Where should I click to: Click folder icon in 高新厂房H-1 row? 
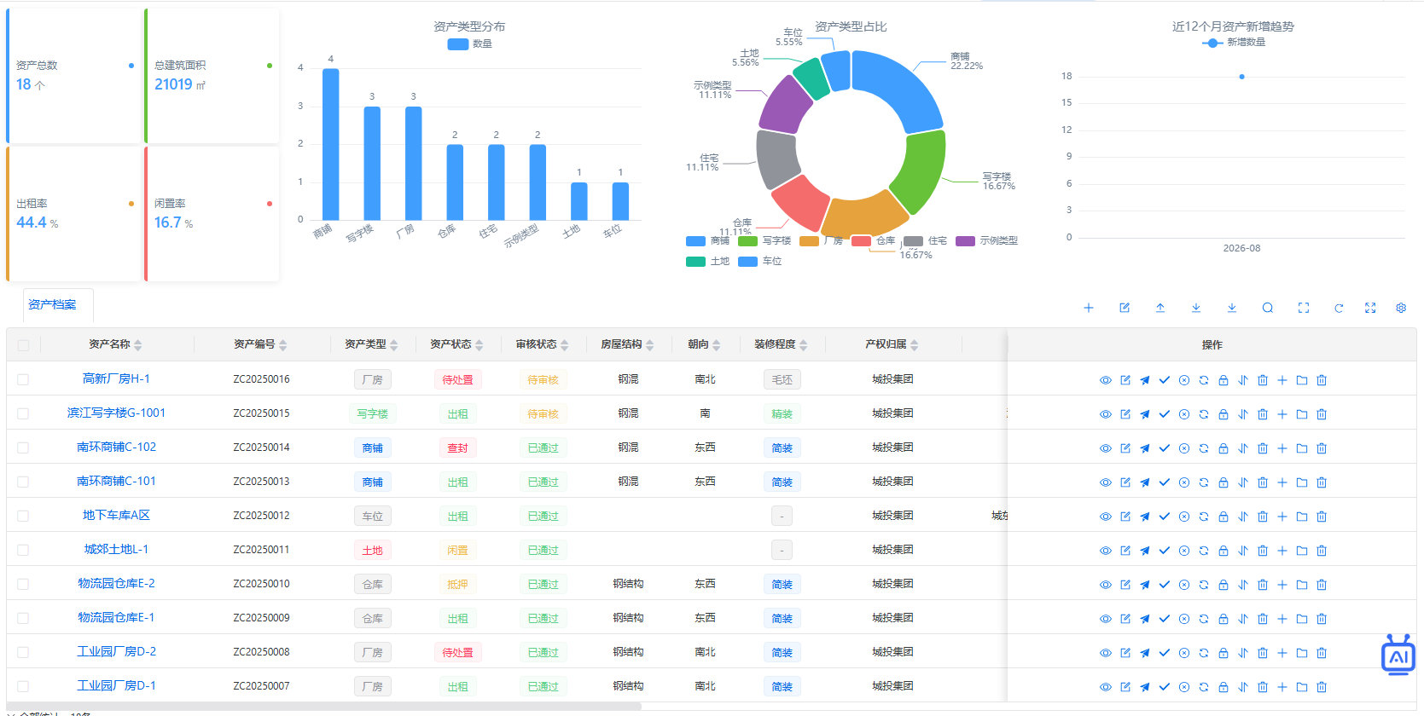1302,380
